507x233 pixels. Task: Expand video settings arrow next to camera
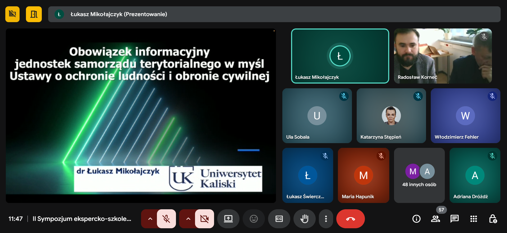[188, 219]
